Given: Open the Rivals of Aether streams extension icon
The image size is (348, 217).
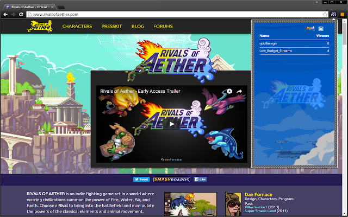Looking at the screenshot, I should 333,15.
